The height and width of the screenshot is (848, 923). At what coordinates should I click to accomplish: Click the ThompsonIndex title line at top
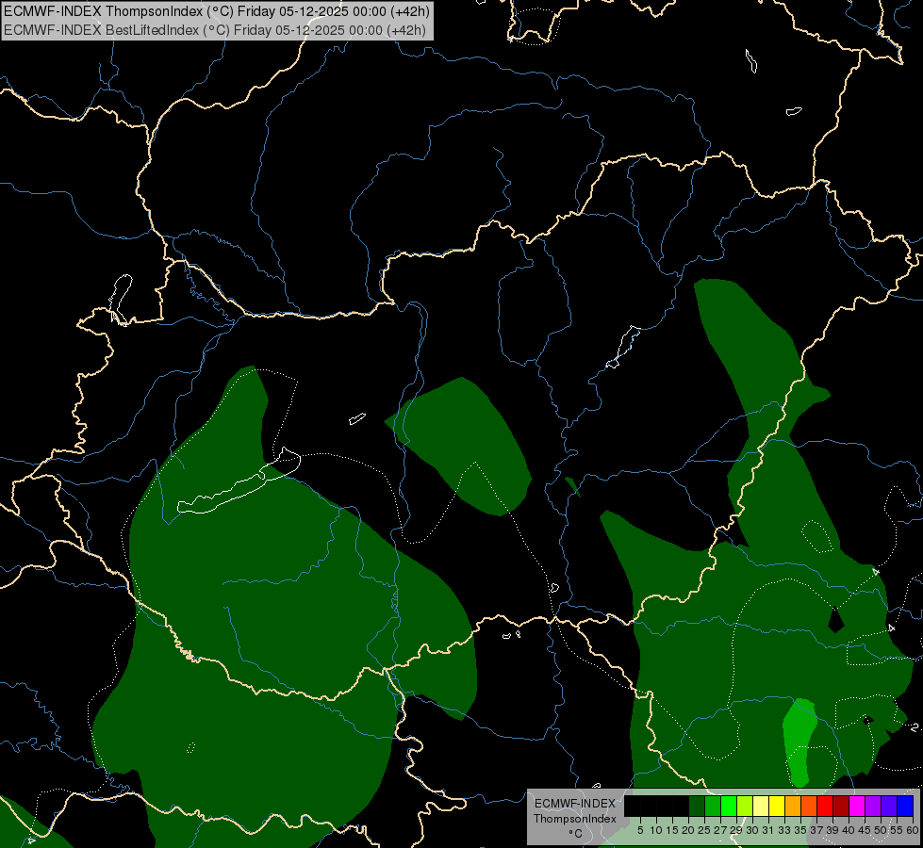point(217,11)
